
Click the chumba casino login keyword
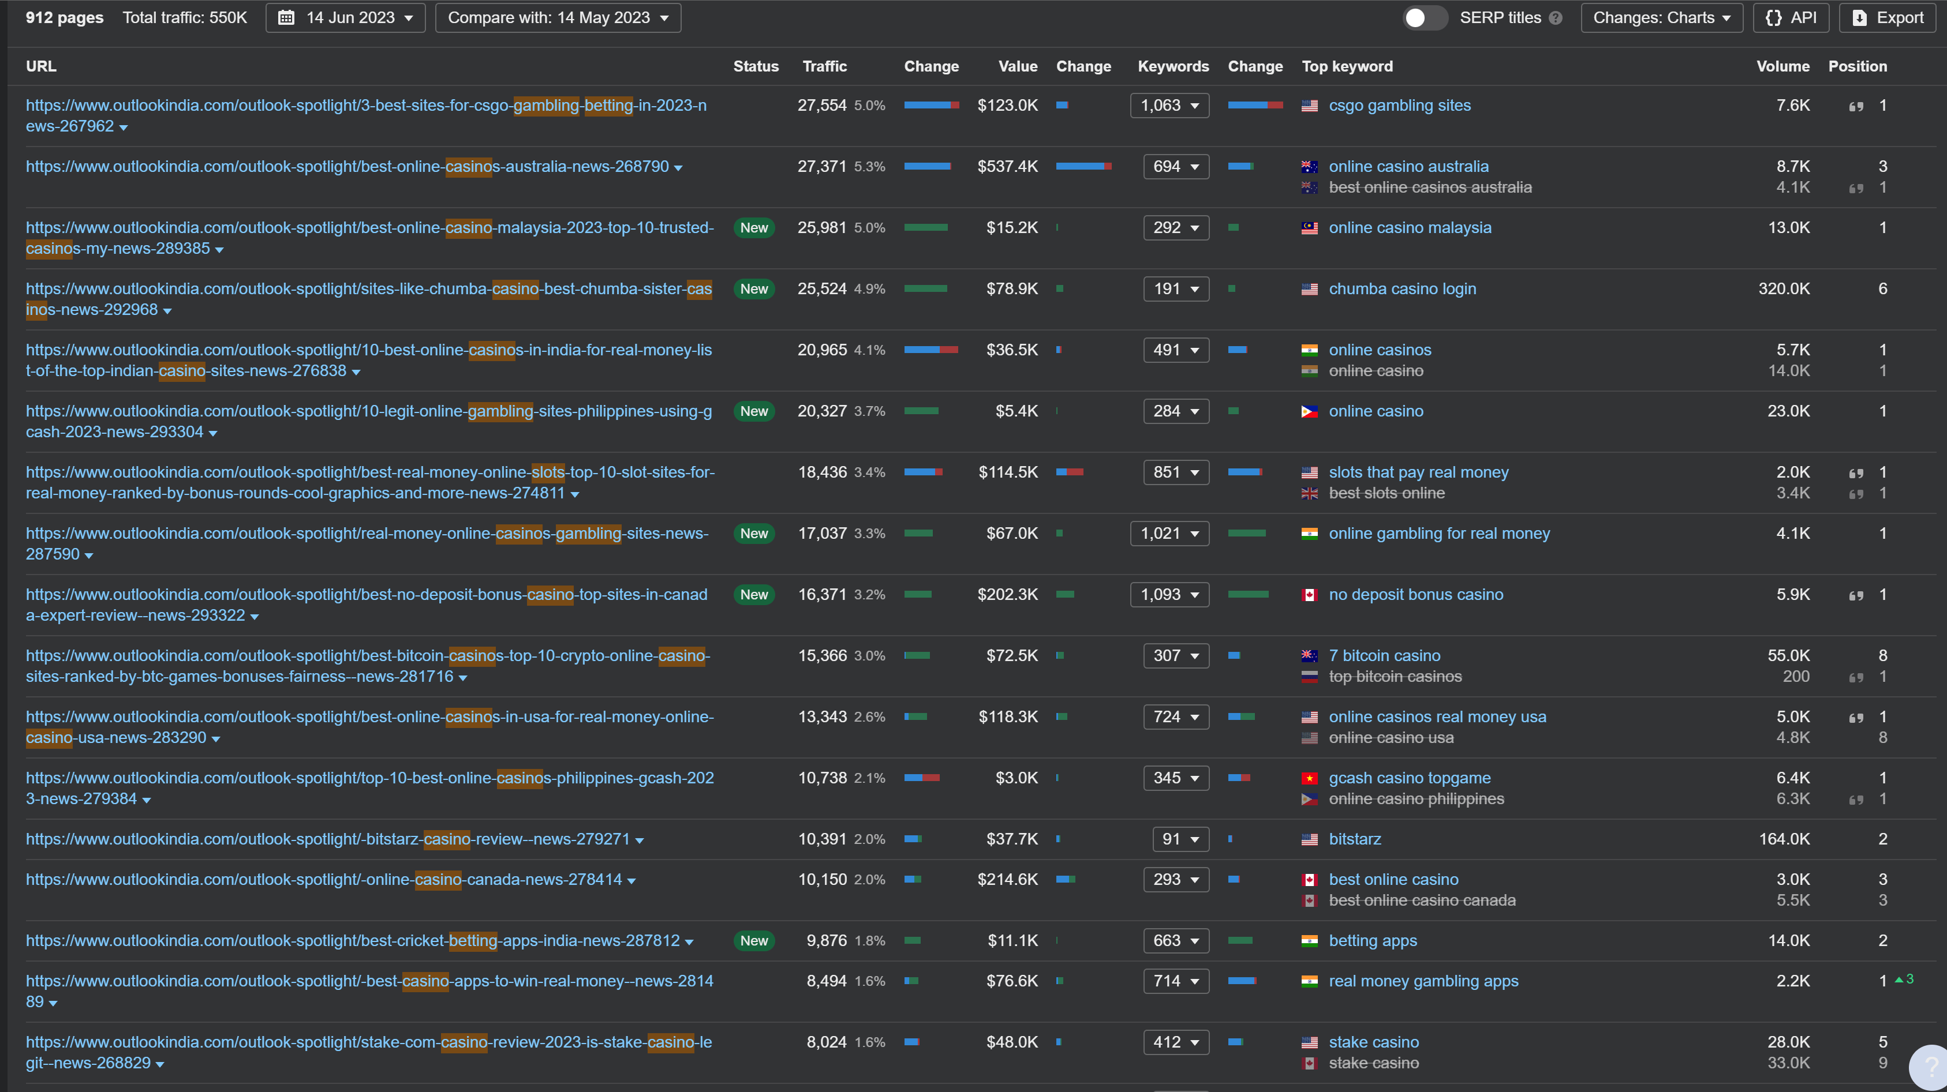pyautogui.click(x=1402, y=288)
